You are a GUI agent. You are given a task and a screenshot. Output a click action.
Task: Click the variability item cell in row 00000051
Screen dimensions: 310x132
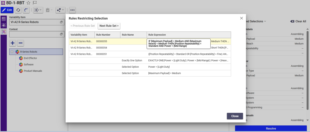(82, 54)
